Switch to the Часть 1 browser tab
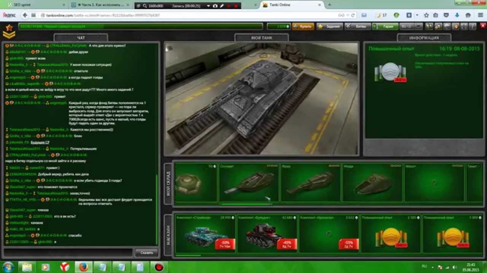The image size is (487, 273). point(100,5)
